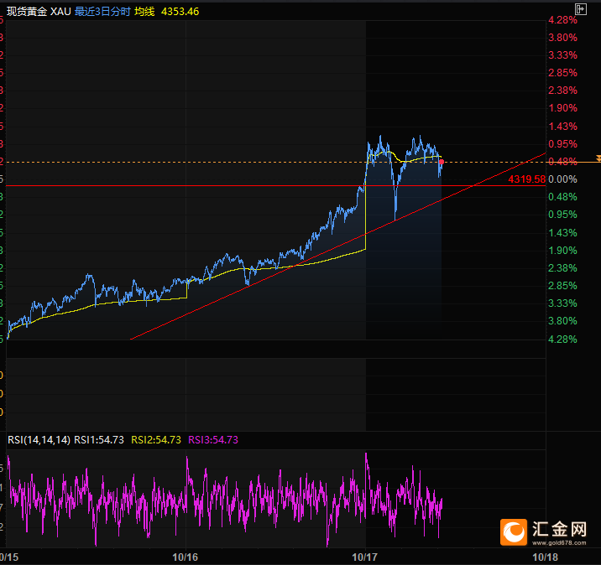
Task: Click the RSI(14,14,14) indicator label
Action: pos(39,440)
